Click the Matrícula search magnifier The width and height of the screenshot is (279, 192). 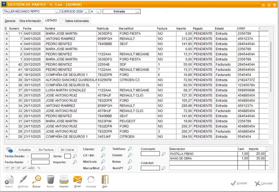click(x=103, y=162)
